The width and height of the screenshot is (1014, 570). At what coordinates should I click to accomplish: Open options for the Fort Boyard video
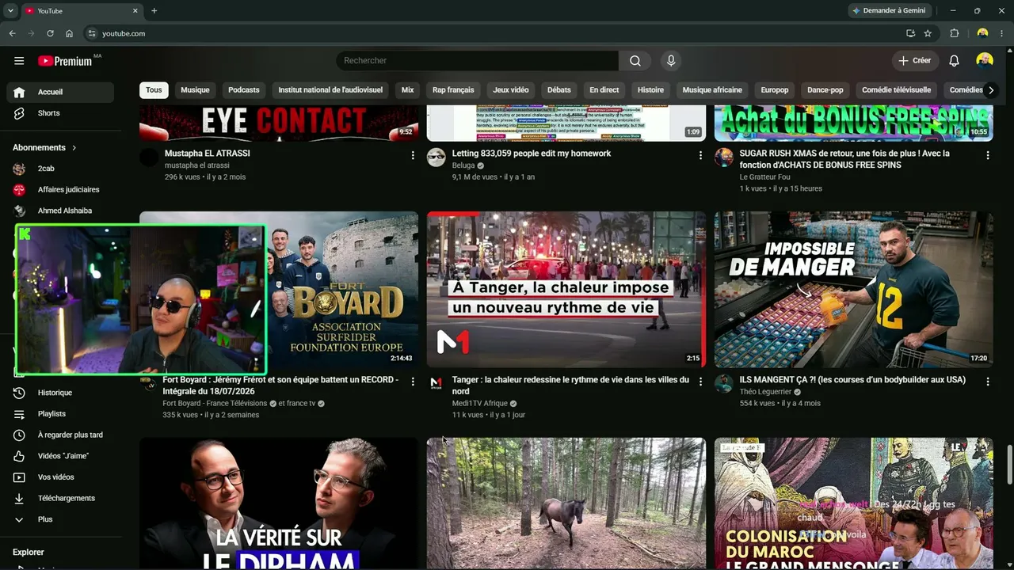pos(413,382)
